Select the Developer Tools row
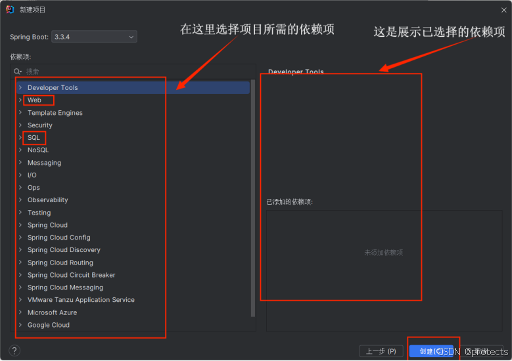512x361 pixels. pos(133,87)
